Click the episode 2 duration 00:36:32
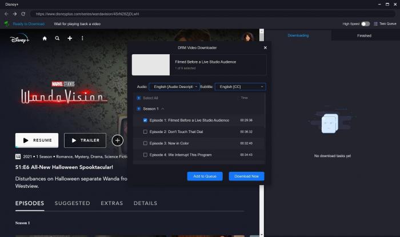The width and height of the screenshot is (400, 237). [246, 132]
